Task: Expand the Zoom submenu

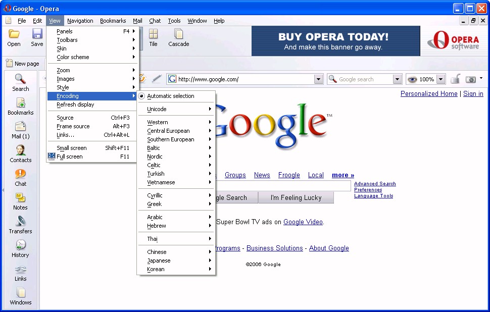Action: click(92, 70)
